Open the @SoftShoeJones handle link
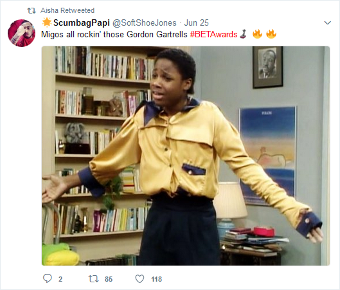The width and height of the screenshot is (340, 290). [x=145, y=23]
